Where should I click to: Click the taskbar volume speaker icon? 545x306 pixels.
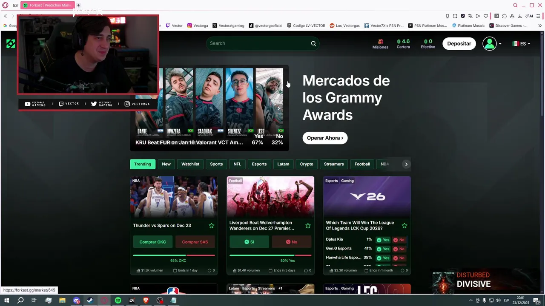(498, 300)
